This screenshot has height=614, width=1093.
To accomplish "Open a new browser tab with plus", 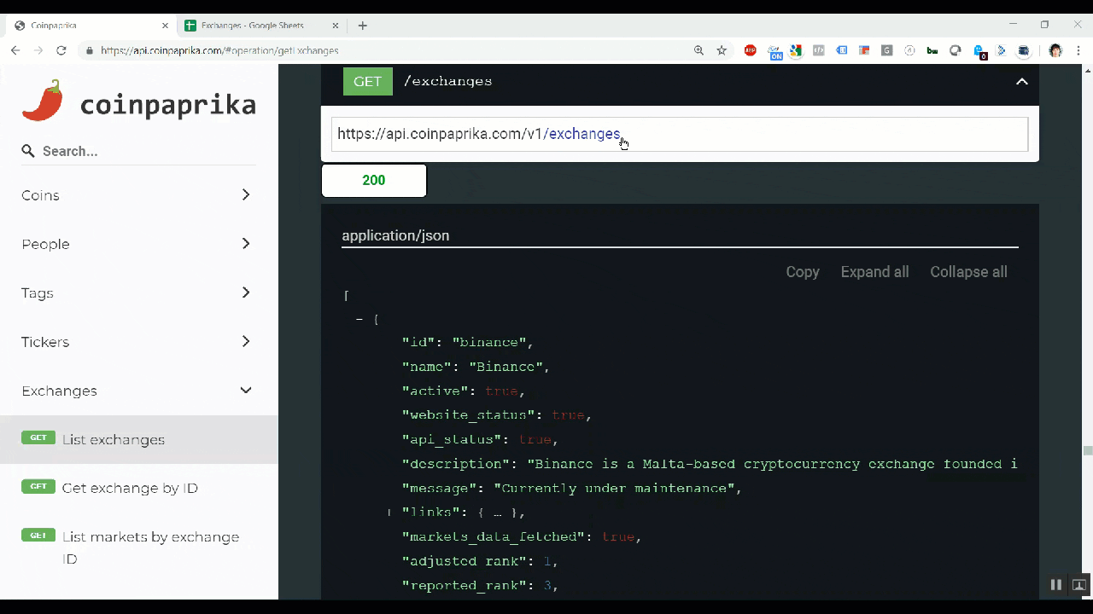I will coord(363,26).
